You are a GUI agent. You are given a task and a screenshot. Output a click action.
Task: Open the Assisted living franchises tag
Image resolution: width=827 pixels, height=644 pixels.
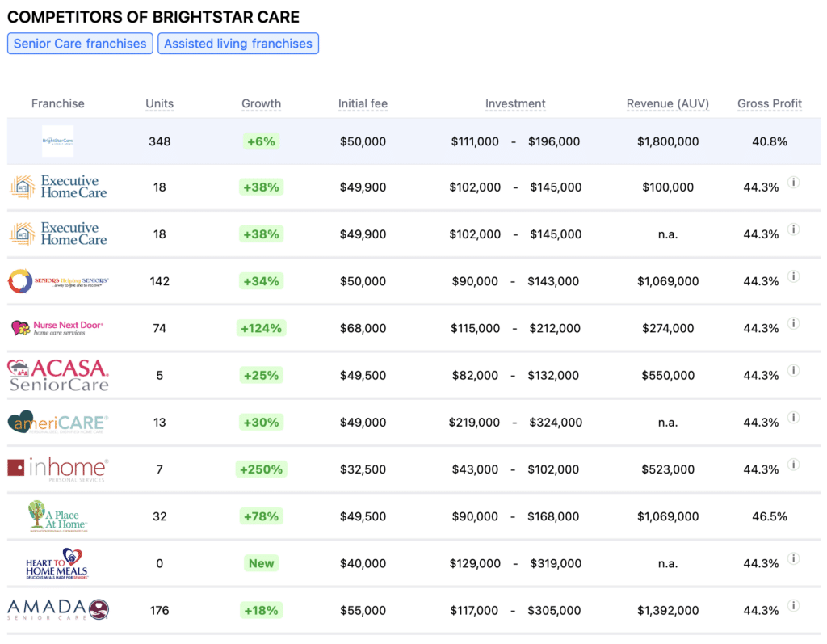(x=238, y=44)
